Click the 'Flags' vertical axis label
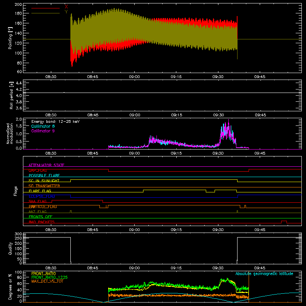 pyautogui.click(x=16, y=191)
